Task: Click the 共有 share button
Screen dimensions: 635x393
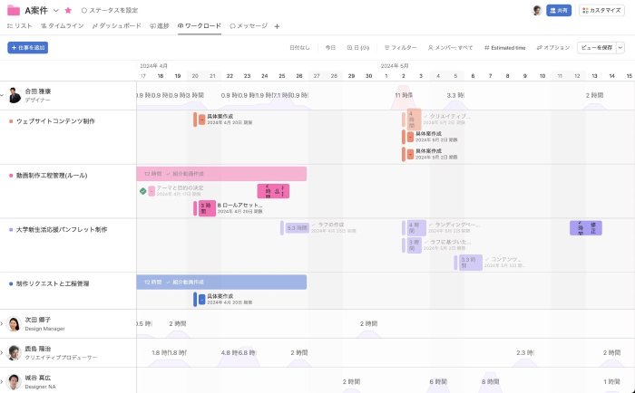Action: [560, 10]
